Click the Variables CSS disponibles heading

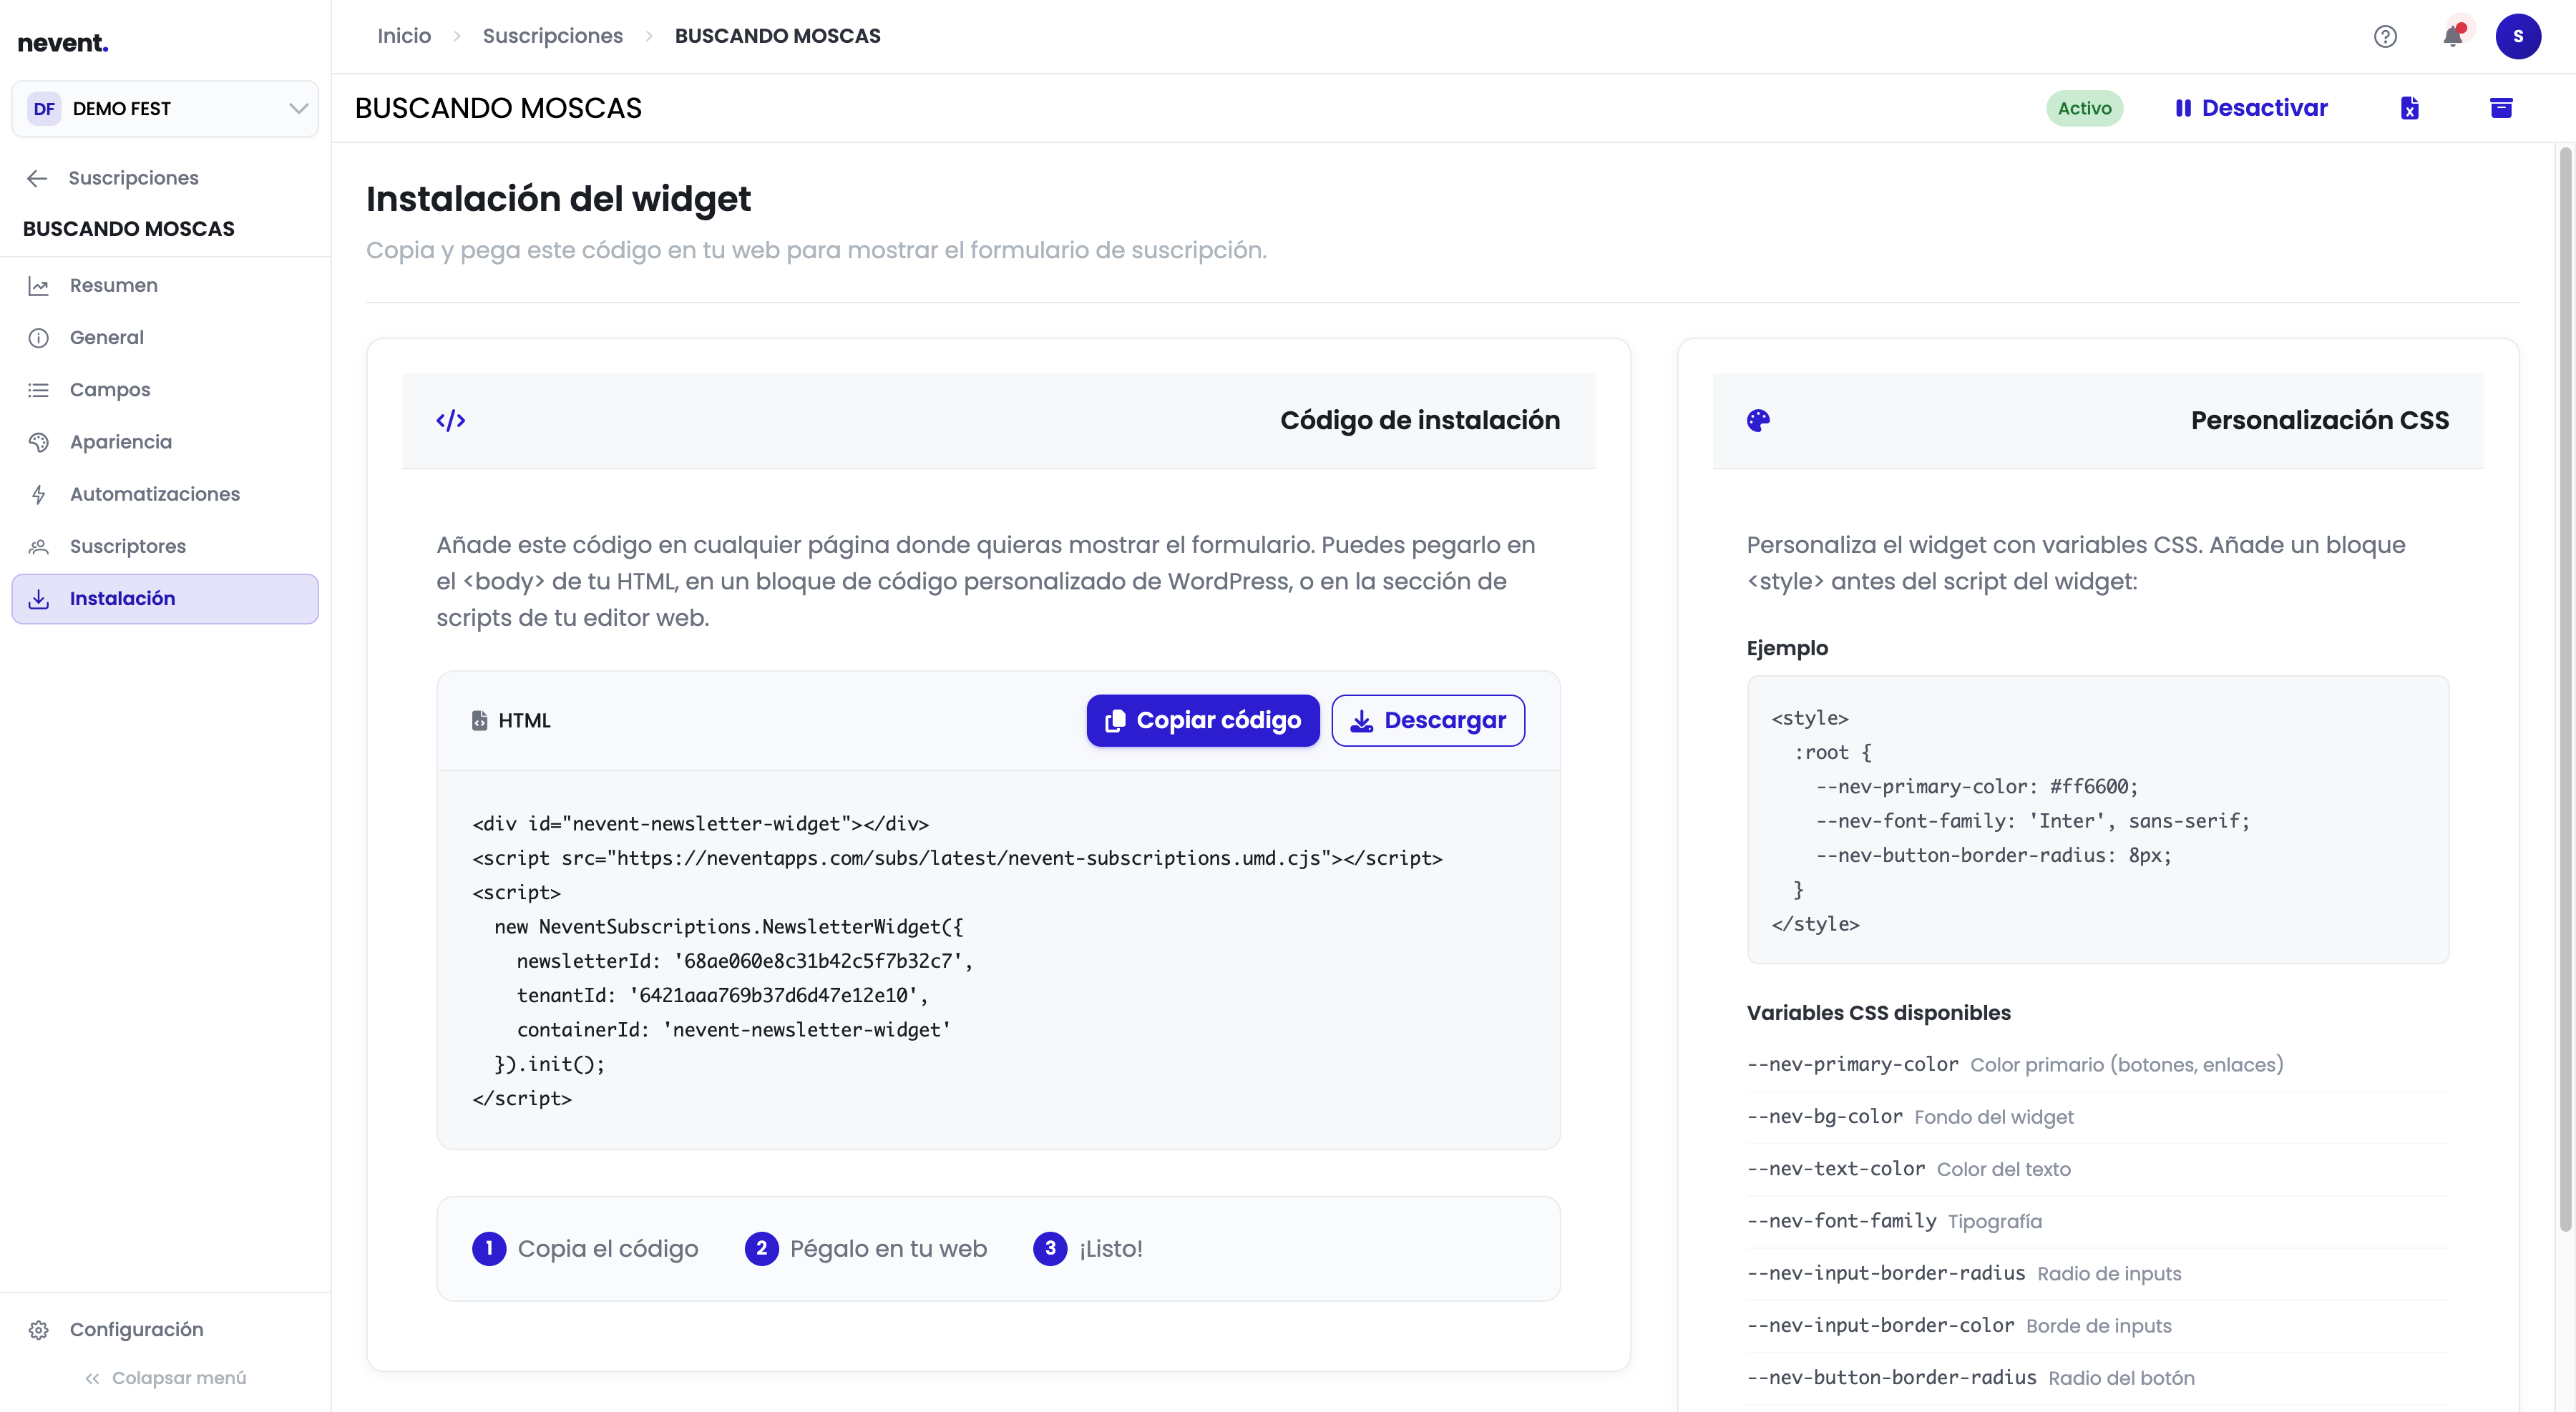pos(1878,1014)
